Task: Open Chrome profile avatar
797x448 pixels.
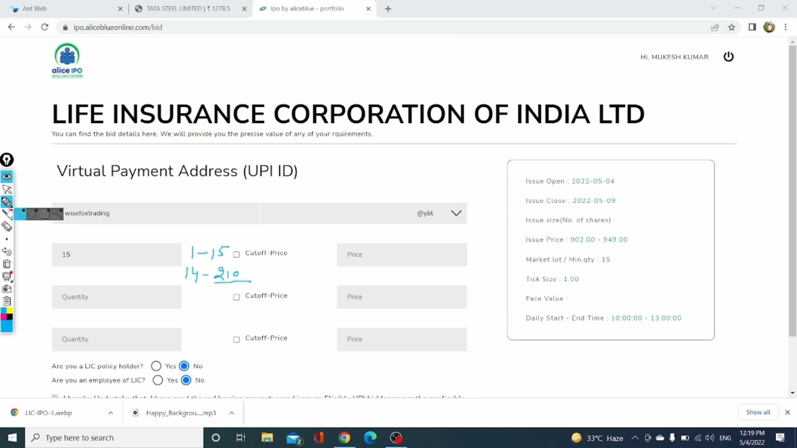Action: (x=769, y=27)
